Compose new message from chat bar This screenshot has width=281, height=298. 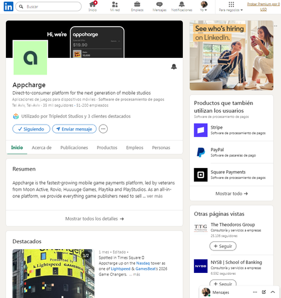(x=264, y=292)
